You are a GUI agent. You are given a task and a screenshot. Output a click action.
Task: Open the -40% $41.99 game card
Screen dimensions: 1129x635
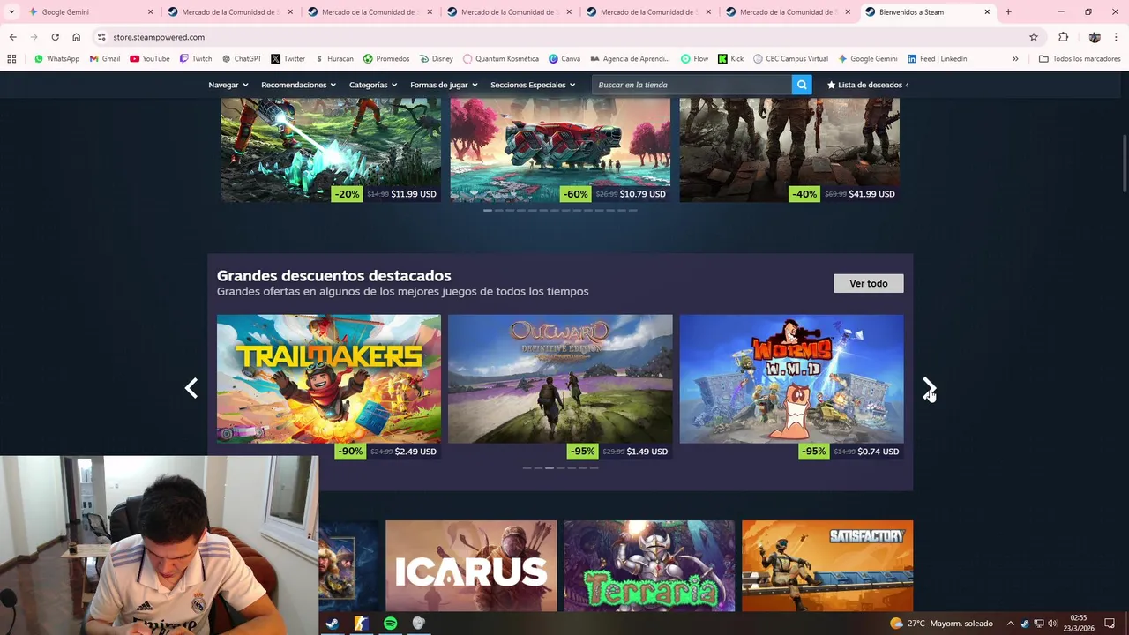789,150
